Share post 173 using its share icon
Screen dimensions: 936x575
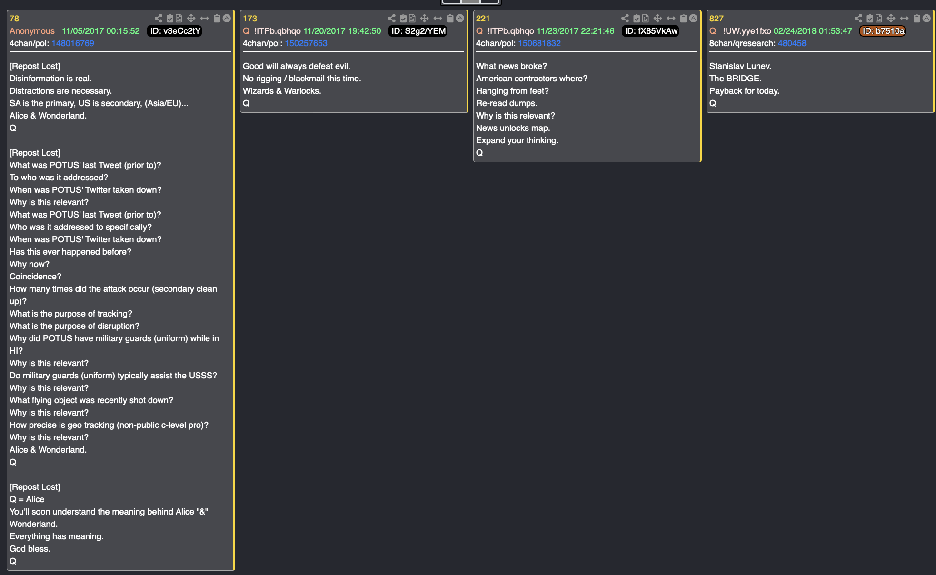point(392,19)
